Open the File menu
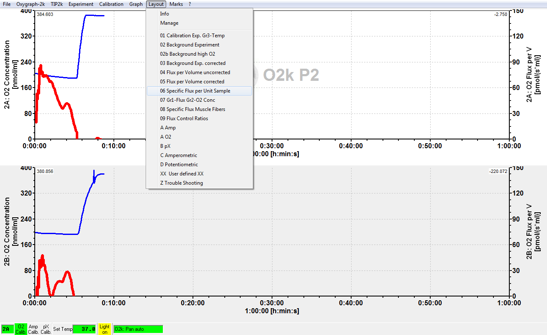The width and height of the screenshot is (547, 335). coord(7,4)
